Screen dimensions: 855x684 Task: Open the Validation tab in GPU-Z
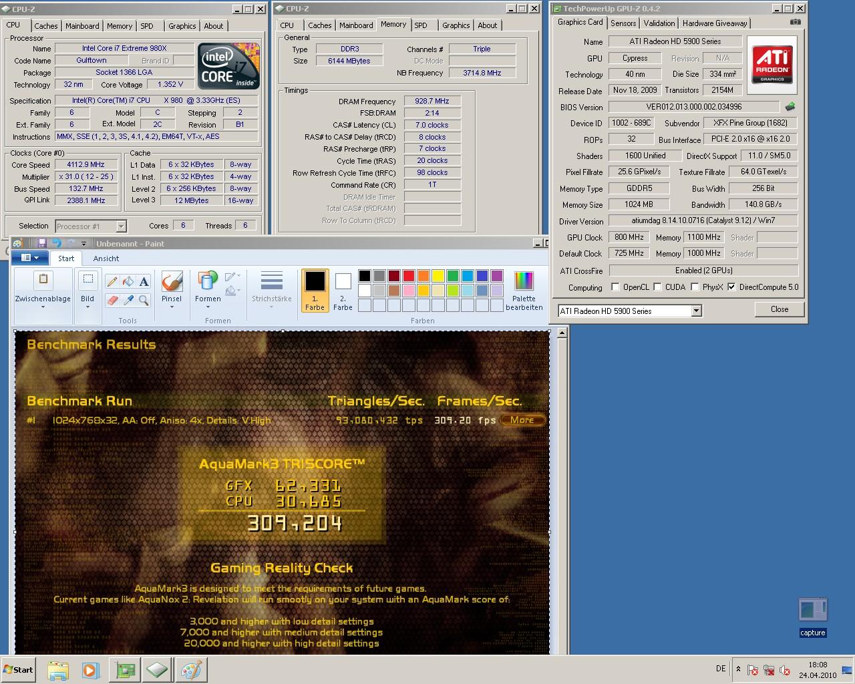[659, 23]
